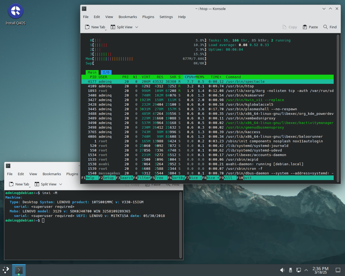
Task: Select the /usr/bin/htop process row
Action: point(208,86)
